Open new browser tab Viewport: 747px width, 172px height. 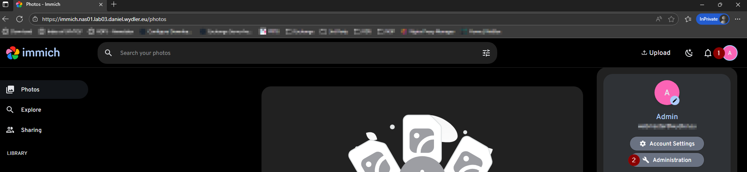pos(114,4)
